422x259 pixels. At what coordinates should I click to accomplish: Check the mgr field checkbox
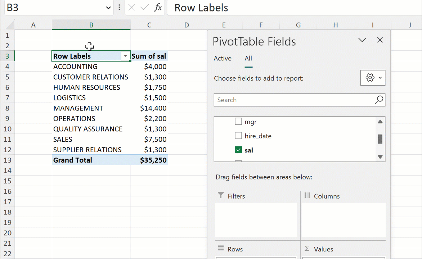(x=238, y=122)
